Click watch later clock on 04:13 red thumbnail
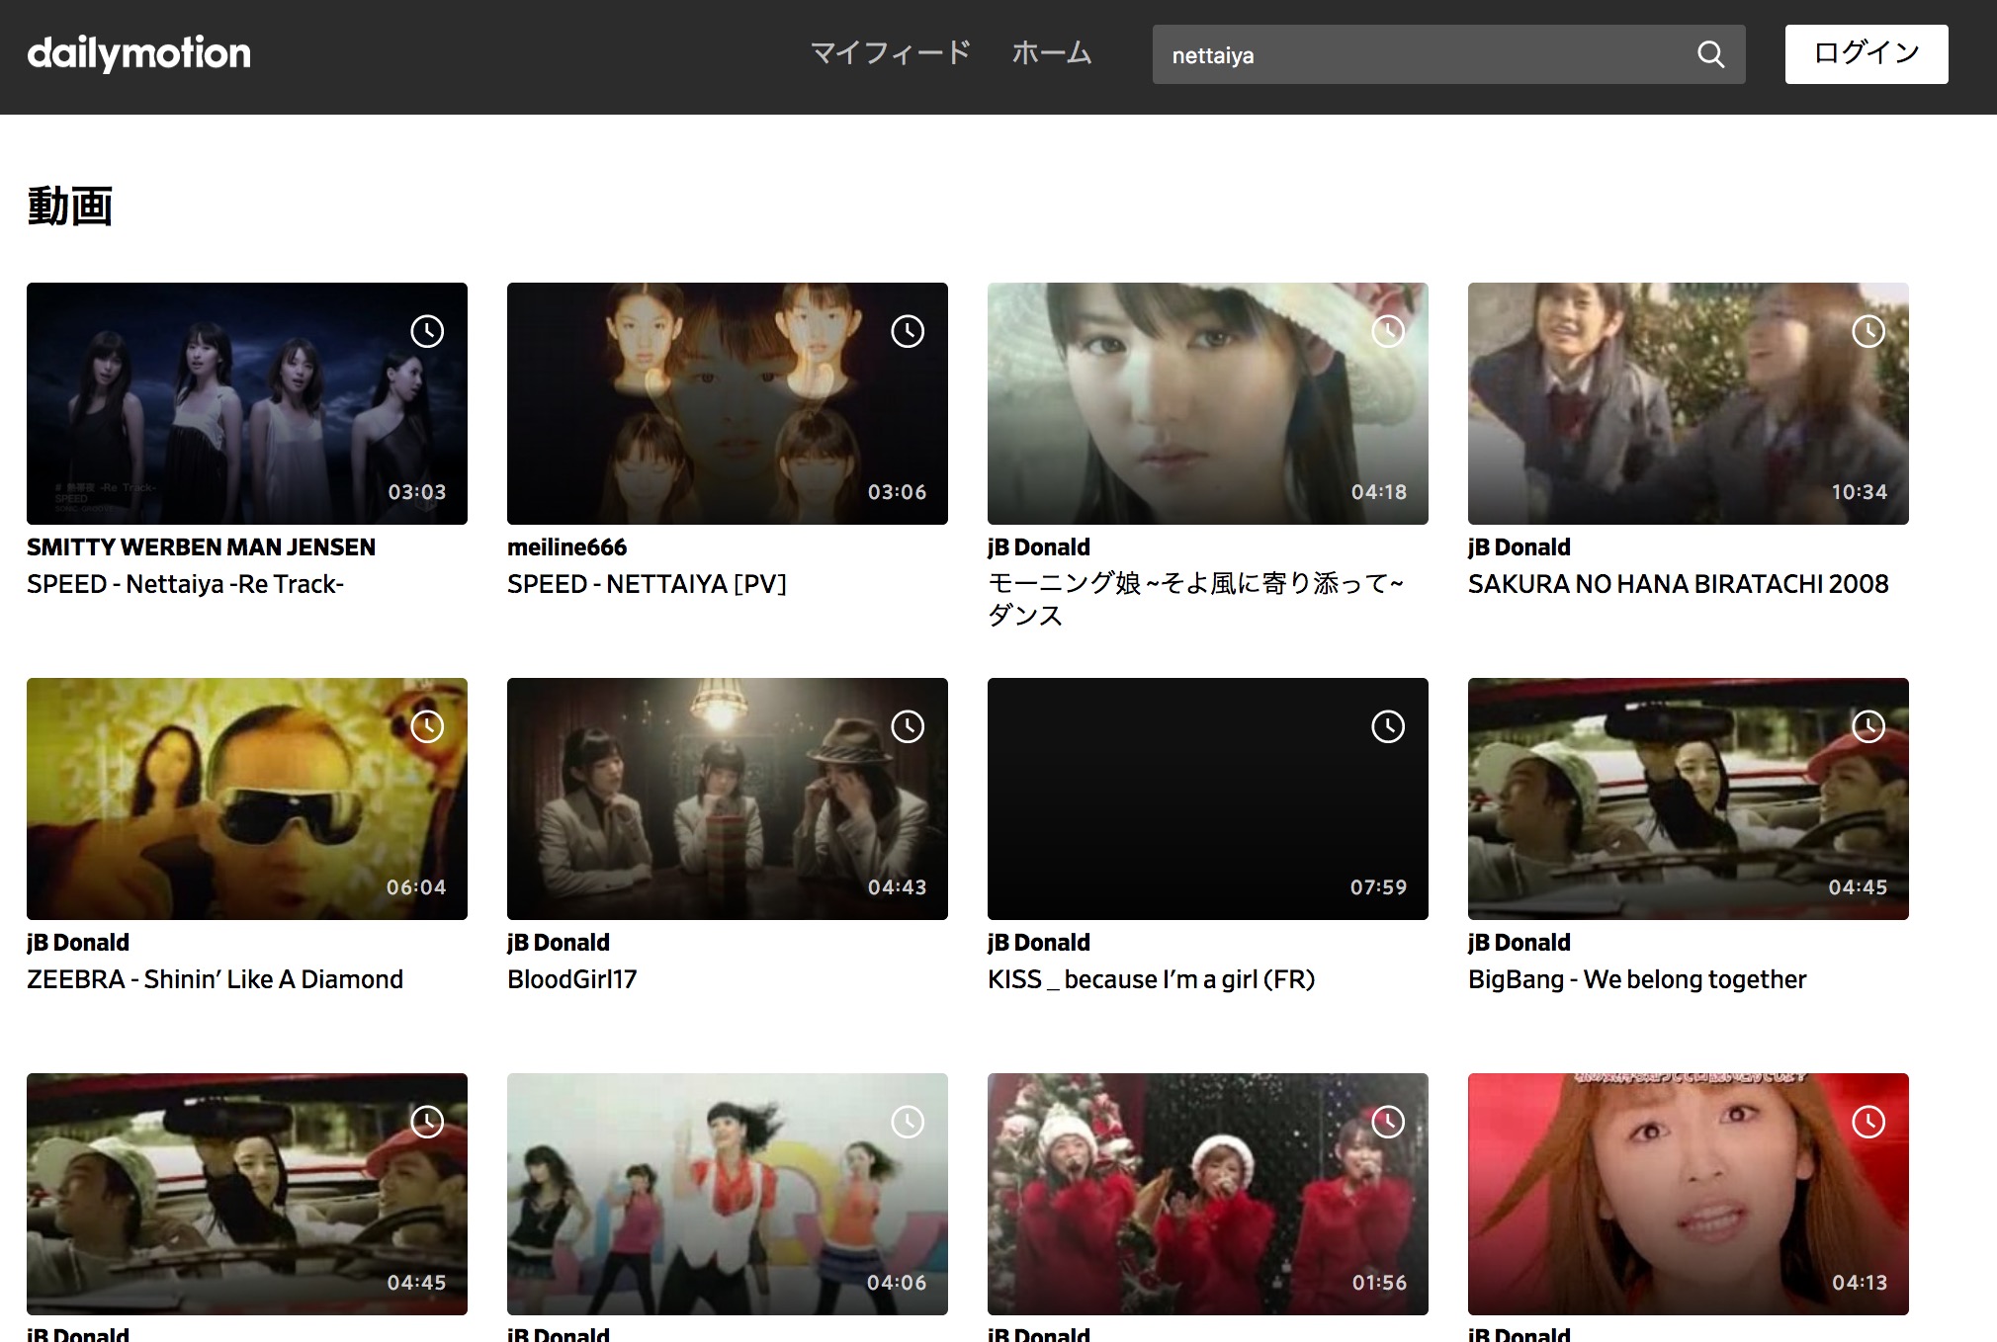1997x1342 pixels. point(1868,1122)
